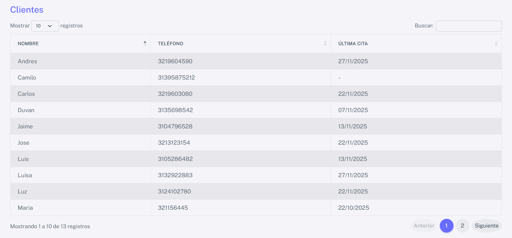Screen dimensions: 512x238
Task: Go to page 2 of clients
Action: (462, 226)
